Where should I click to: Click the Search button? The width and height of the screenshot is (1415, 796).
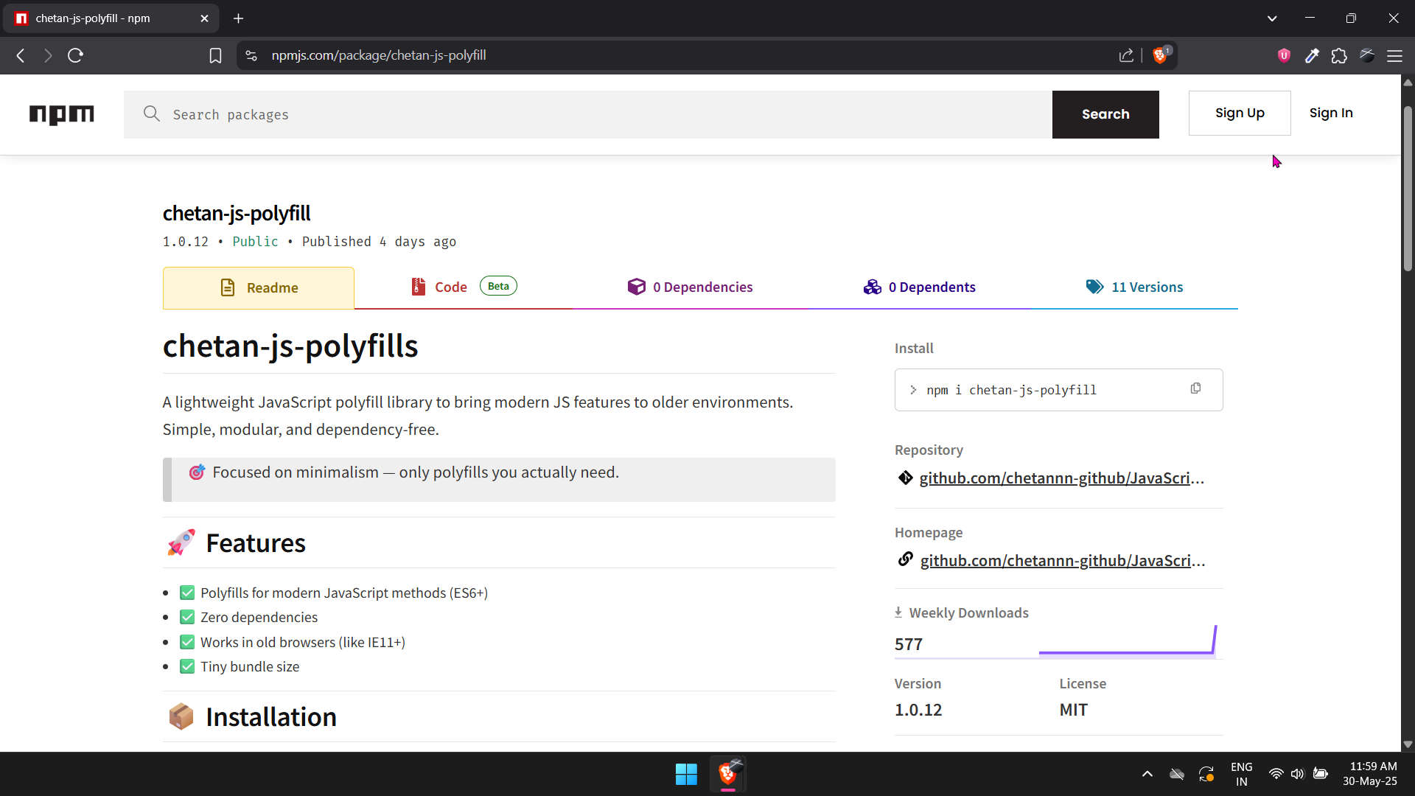point(1105,114)
